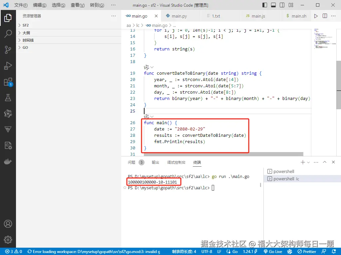Open the Run and Debug view
This screenshot has height=255, width=341.
pos(8,66)
